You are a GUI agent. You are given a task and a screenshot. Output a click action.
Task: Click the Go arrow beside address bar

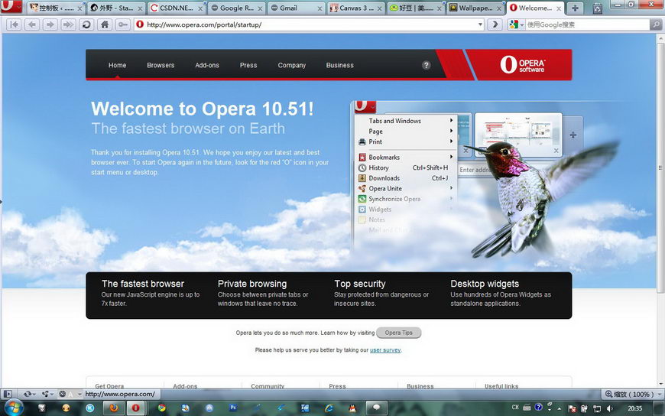[x=495, y=24]
